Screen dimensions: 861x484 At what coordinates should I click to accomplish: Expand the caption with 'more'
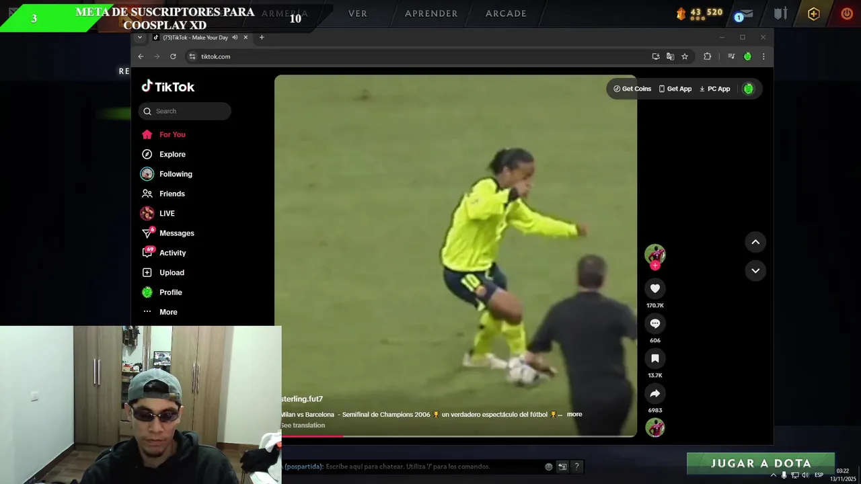tap(574, 414)
